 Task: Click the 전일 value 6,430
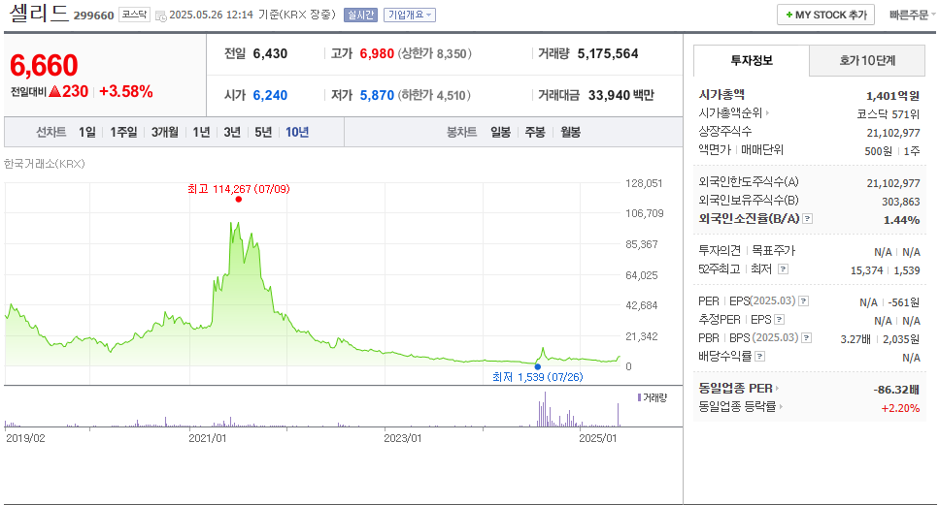[x=270, y=53]
